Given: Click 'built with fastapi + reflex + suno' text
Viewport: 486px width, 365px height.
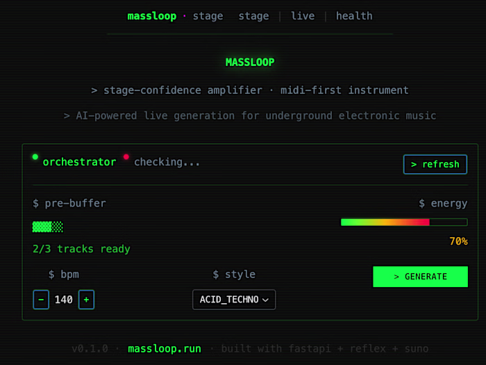Looking at the screenshot, I should click(x=325, y=348).
